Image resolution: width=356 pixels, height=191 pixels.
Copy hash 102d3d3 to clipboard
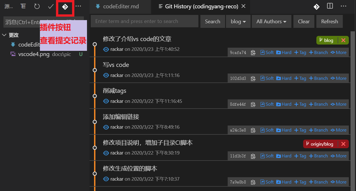(x=253, y=78)
